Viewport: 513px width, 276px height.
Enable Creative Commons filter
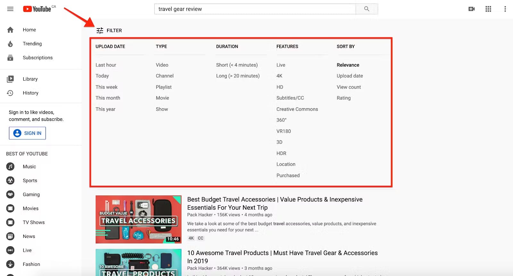pos(297,109)
